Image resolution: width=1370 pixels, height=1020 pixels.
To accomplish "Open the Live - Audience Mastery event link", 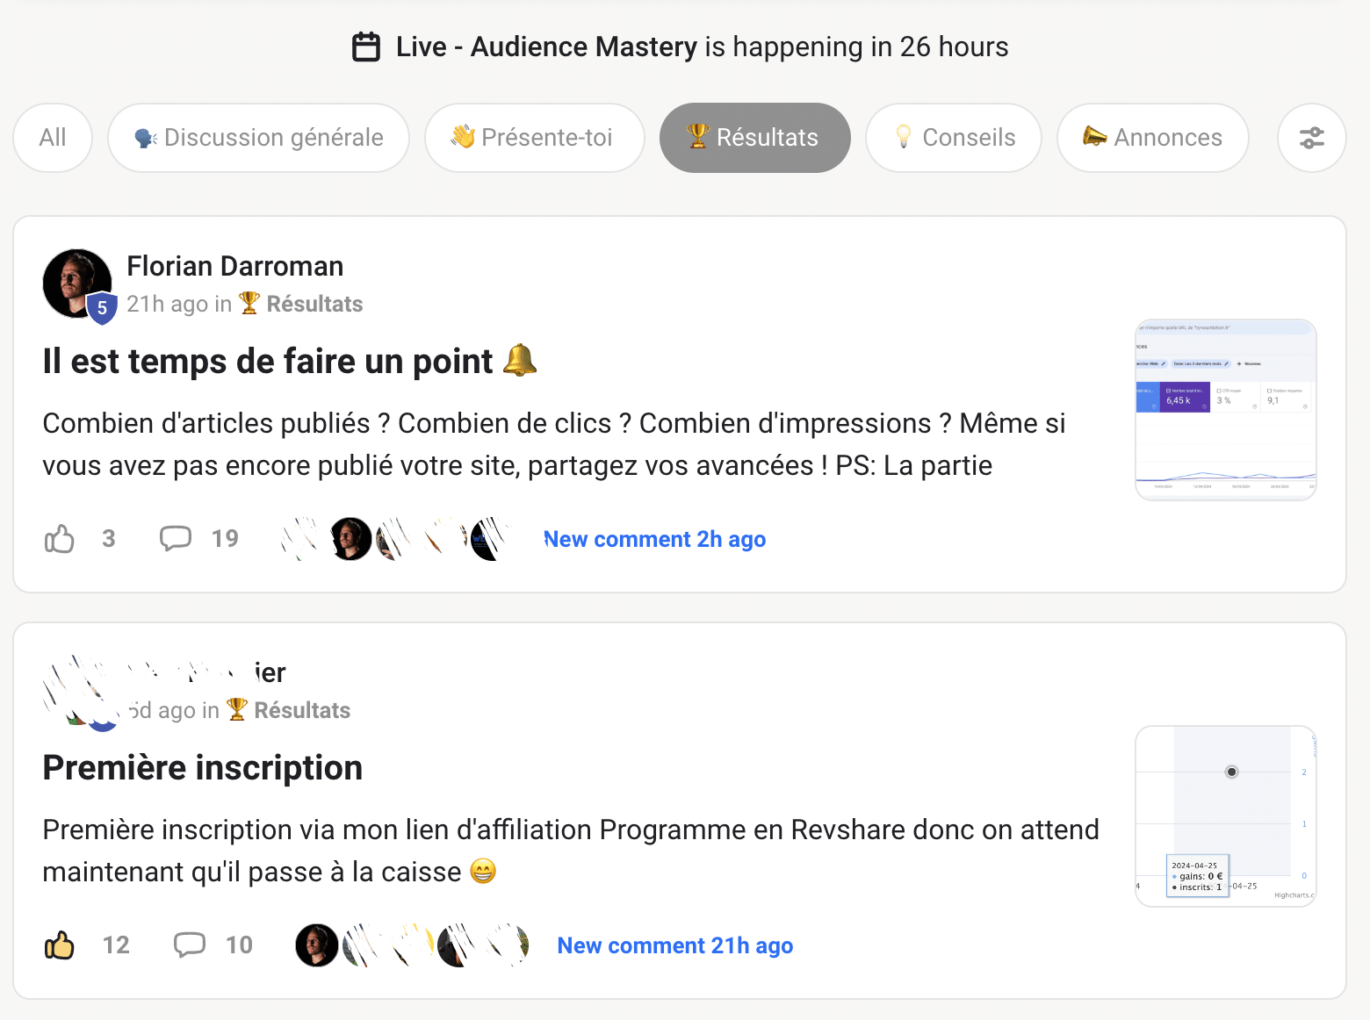I will click(x=546, y=47).
